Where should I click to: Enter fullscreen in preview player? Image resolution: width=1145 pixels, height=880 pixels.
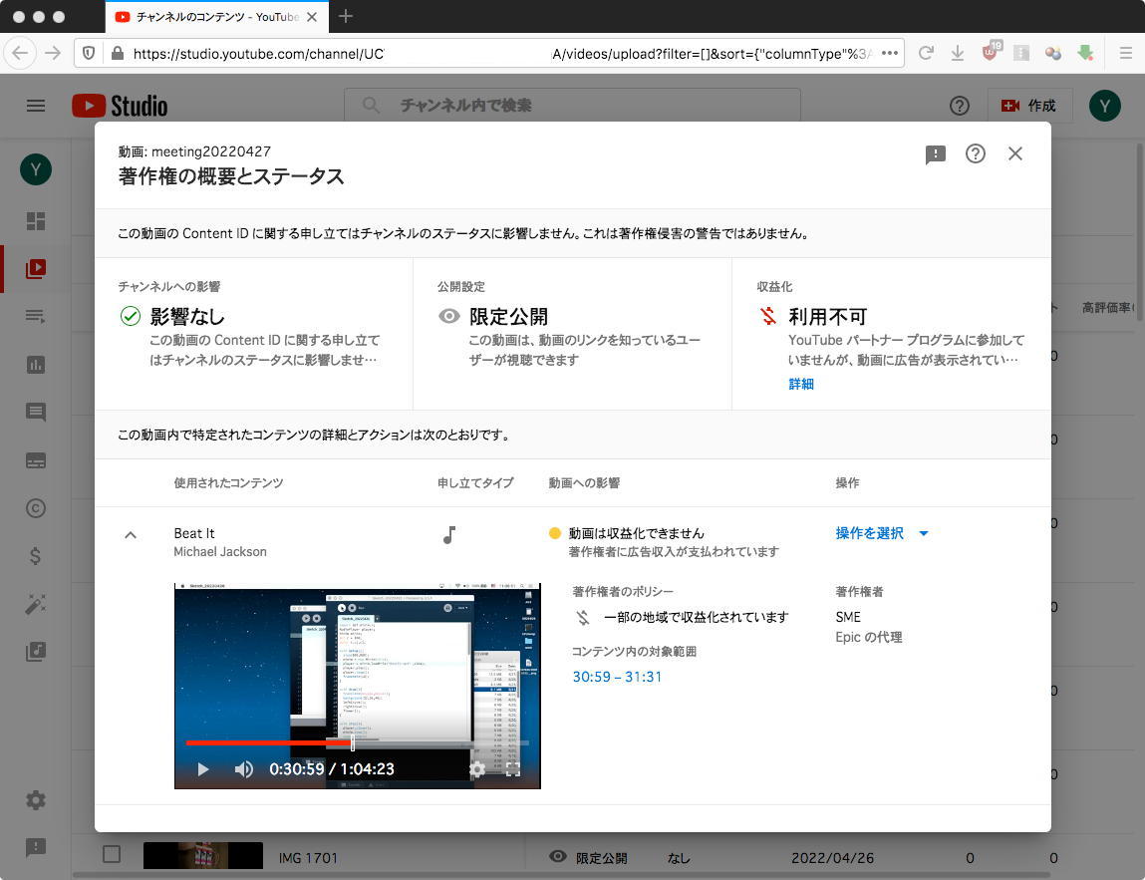tap(513, 769)
